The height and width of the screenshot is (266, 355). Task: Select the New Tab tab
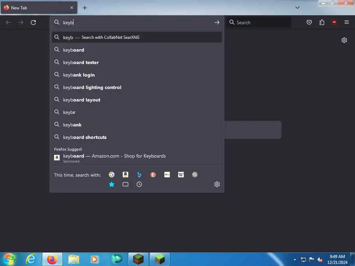39,8
